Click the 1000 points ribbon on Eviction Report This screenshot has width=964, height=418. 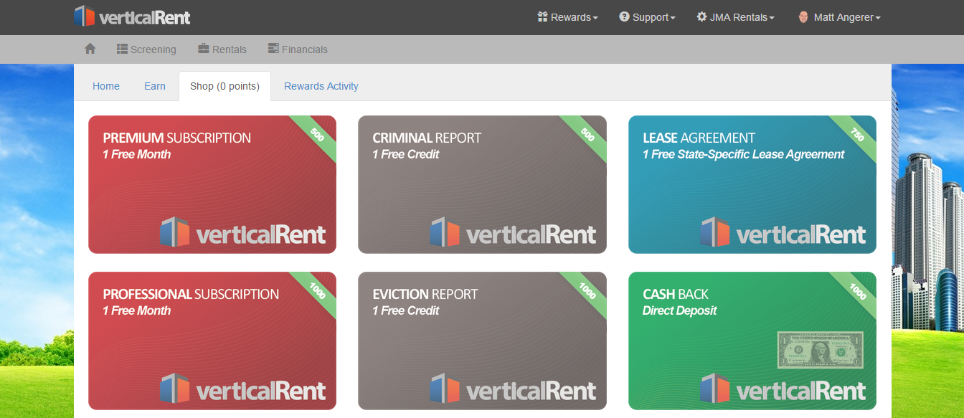click(x=587, y=292)
